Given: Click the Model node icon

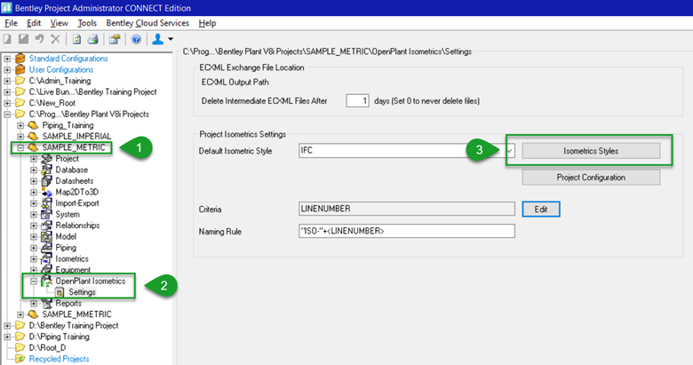Looking at the screenshot, I should tap(46, 236).
